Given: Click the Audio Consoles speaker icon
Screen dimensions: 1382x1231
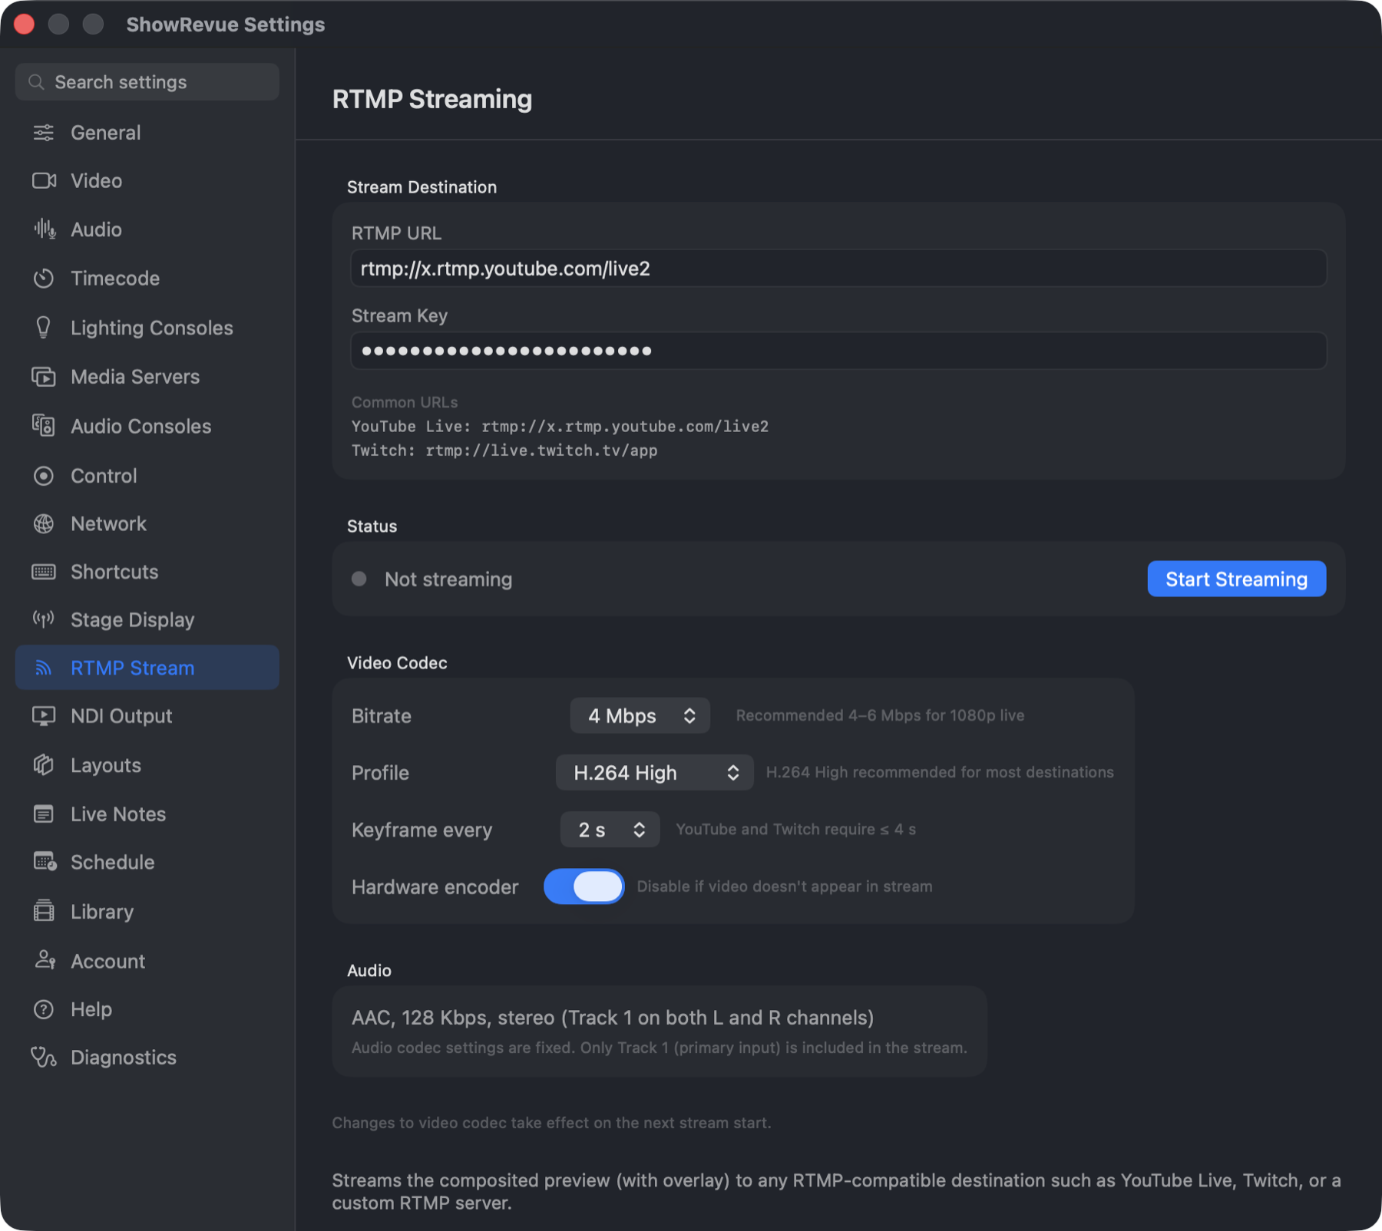Looking at the screenshot, I should (x=44, y=426).
